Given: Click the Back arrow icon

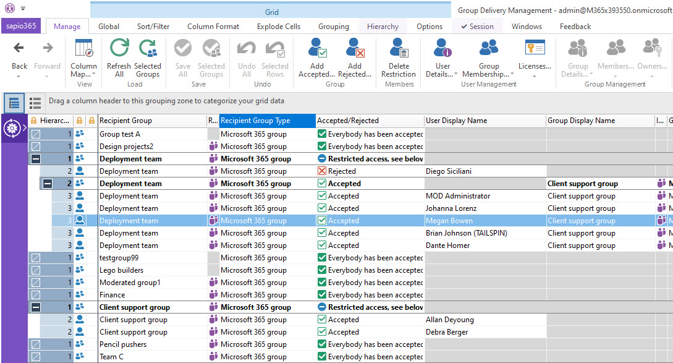Looking at the screenshot, I should (x=19, y=48).
